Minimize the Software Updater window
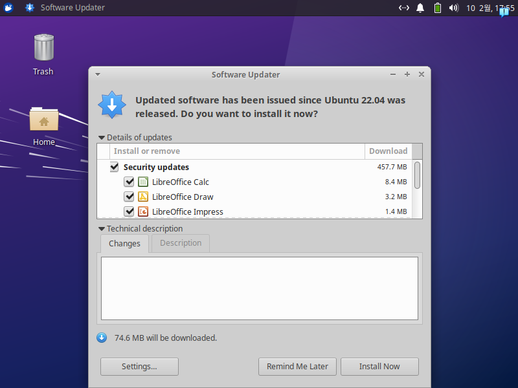518x388 pixels. (x=393, y=74)
